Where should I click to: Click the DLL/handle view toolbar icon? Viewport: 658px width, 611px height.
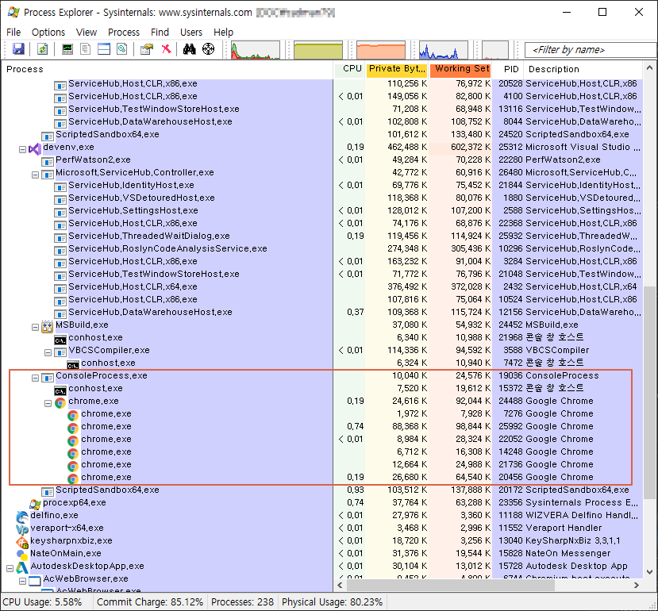point(122,49)
